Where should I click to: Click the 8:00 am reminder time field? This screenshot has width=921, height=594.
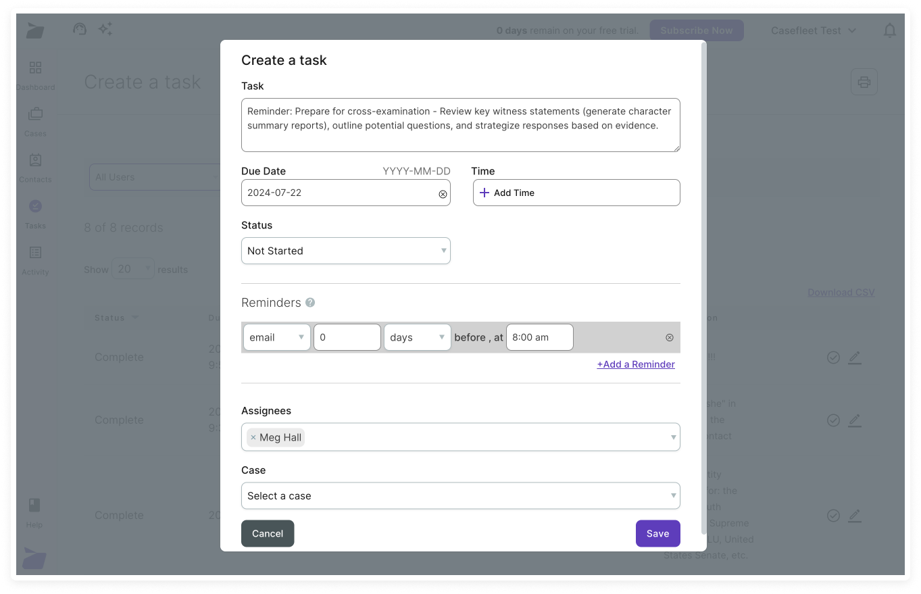[539, 337]
